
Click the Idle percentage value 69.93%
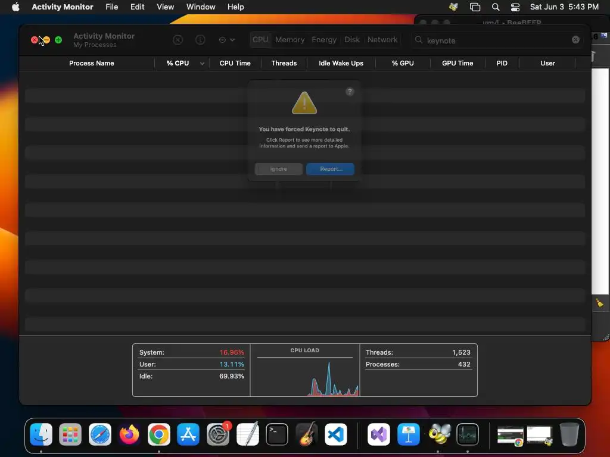pos(232,376)
